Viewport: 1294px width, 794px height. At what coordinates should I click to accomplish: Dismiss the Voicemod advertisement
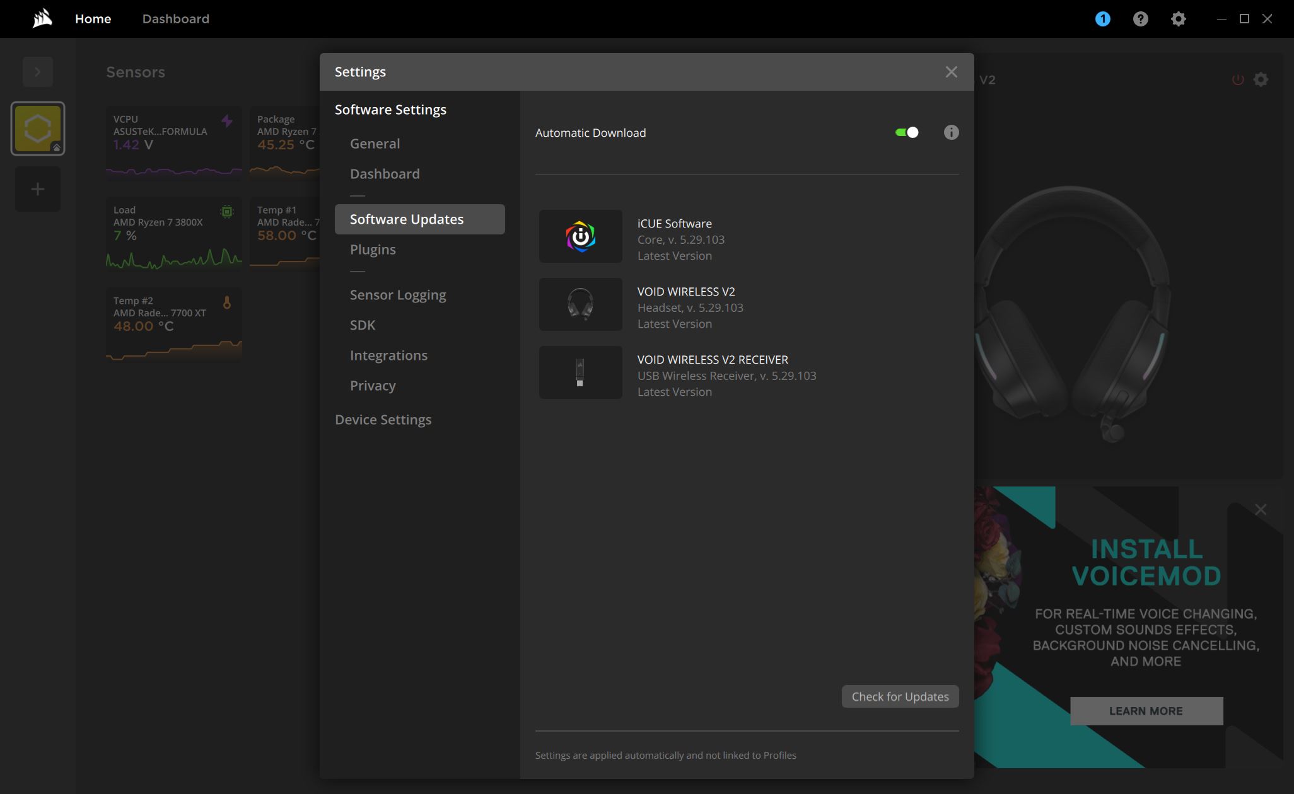[1261, 509]
